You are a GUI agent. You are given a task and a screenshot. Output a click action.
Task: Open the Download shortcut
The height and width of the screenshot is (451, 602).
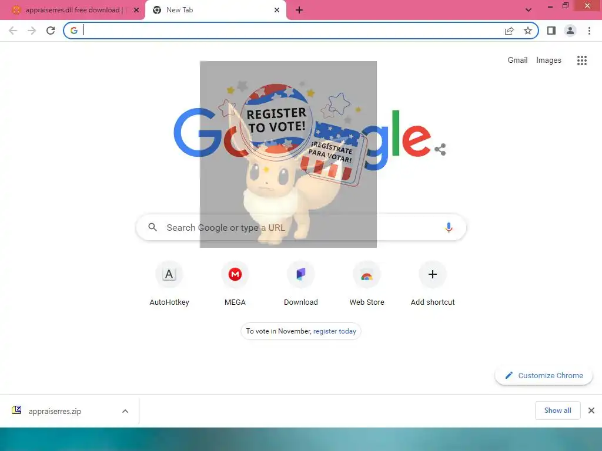point(300,284)
